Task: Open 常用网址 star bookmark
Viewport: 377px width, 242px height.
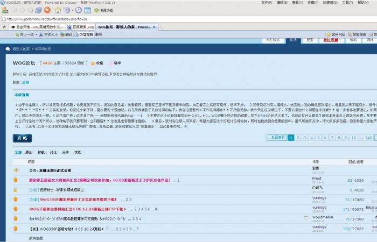Action: (x=336, y=34)
